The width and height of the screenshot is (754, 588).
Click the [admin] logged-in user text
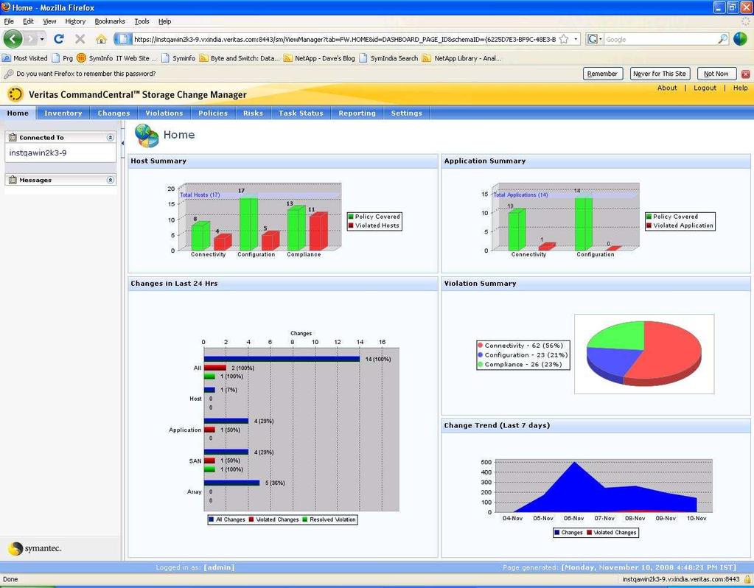pos(219,567)
